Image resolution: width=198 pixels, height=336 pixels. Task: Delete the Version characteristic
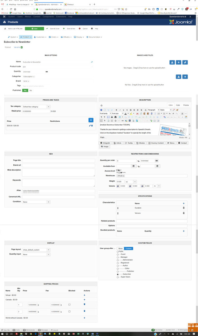183,213
